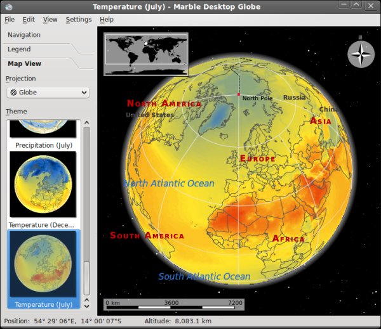This screenshot has height=329, width=381.
Task: Click the overview mini world map
Action: (146, 55)
